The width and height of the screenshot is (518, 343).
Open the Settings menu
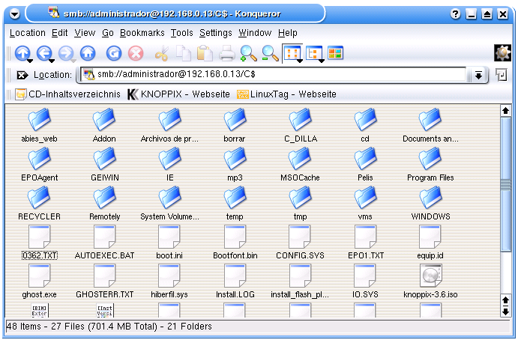(x=215, y=33)
